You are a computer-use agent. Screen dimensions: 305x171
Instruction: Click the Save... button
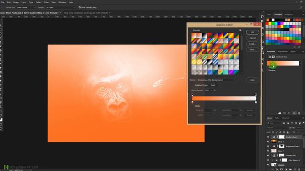[x=253, y=49]
